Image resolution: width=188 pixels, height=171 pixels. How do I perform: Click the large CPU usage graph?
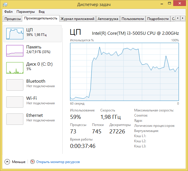124,72
